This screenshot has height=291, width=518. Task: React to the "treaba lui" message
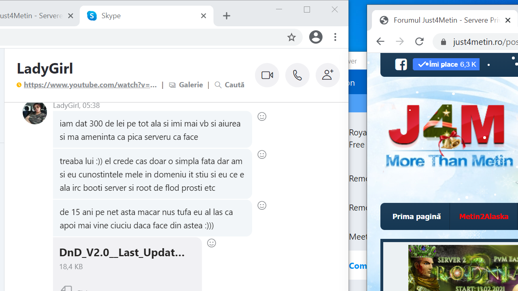tap(262, 154)
